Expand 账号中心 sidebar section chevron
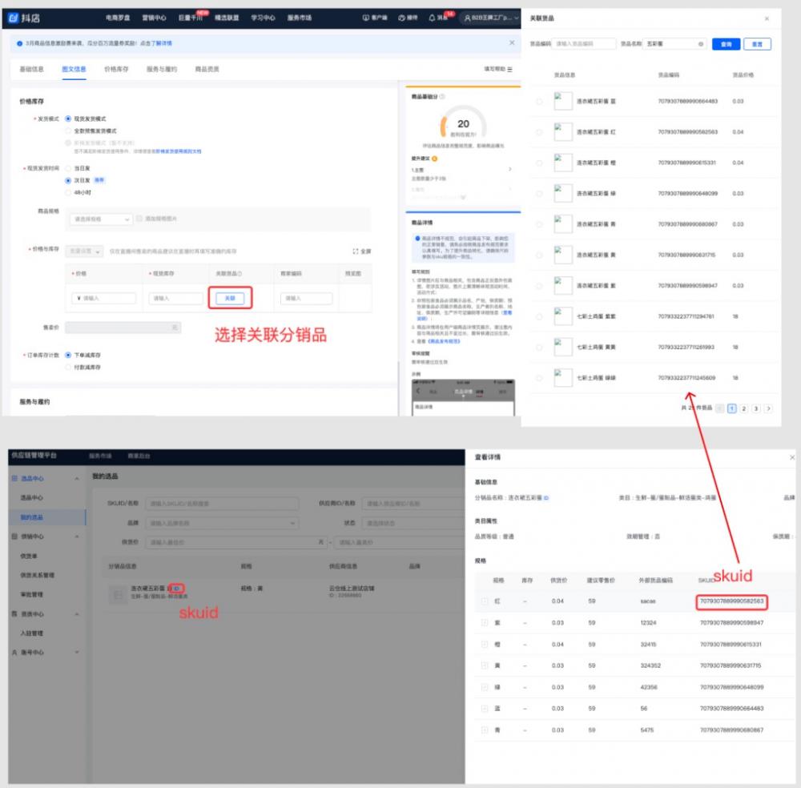The width and height of the screenshot is (801, 788). (x=77, y=652)
